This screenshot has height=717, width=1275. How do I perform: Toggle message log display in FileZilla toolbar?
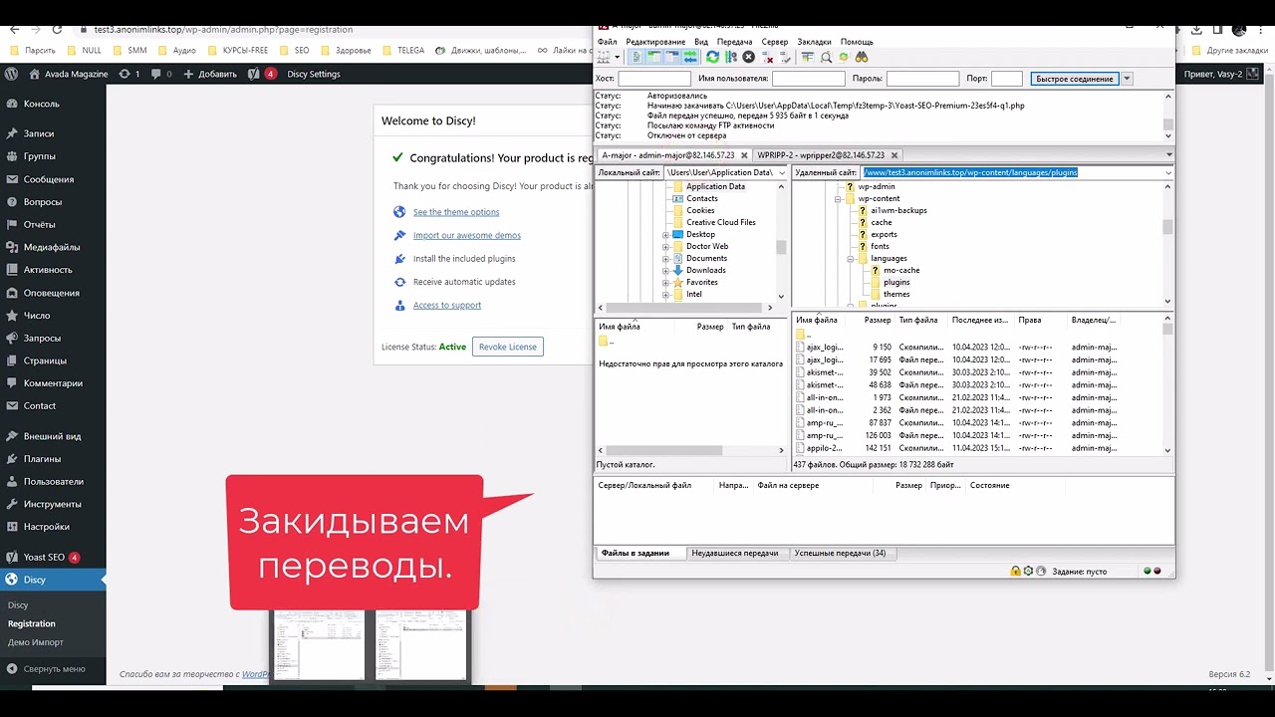(637, 57)
